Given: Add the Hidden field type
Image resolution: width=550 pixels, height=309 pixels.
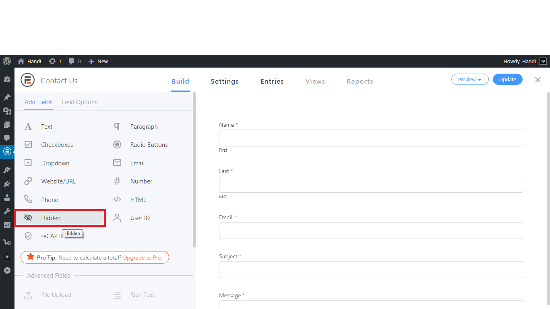Looking at the screenshot, I should tap(51, 218).
